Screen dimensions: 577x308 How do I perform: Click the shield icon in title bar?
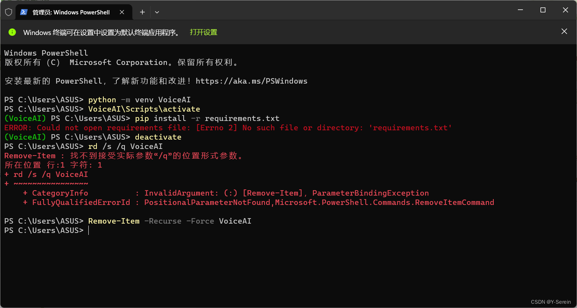pos(9,12)
